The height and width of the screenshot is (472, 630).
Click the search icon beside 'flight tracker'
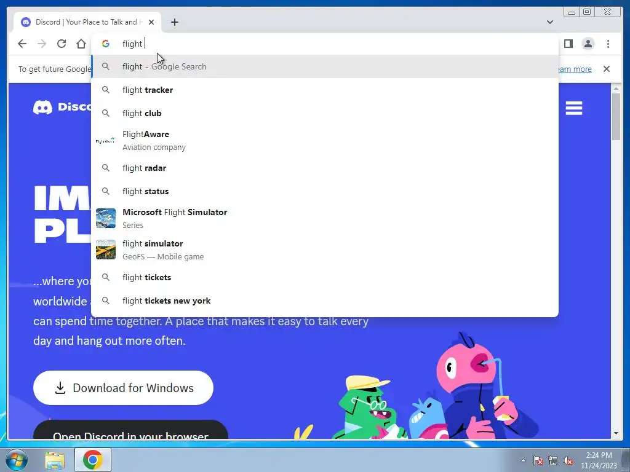[106, 90]
